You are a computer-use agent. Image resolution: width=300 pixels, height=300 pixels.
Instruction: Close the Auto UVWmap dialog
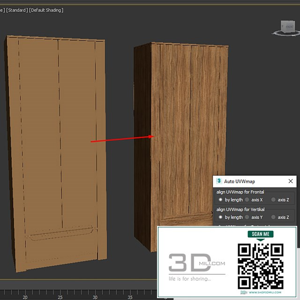291,181
